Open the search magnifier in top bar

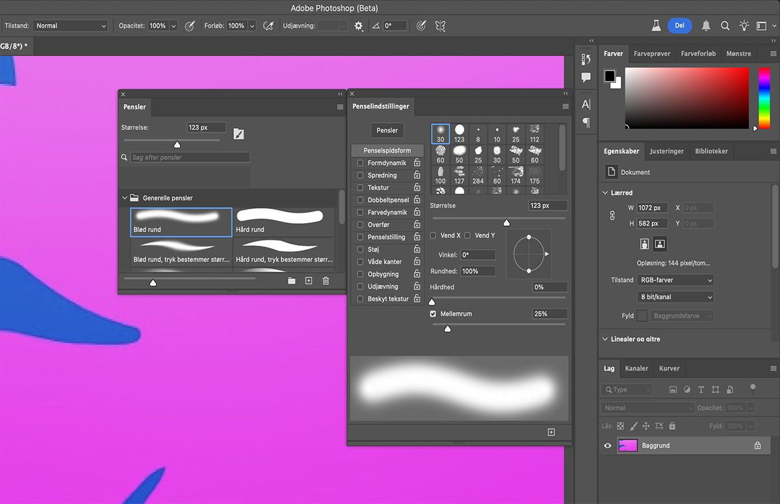pos(725,26)
